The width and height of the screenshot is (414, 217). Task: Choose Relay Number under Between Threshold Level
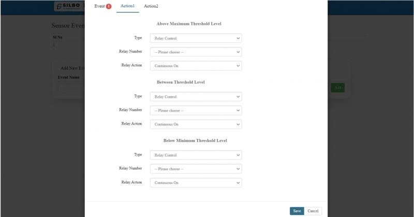pos(196,111)
